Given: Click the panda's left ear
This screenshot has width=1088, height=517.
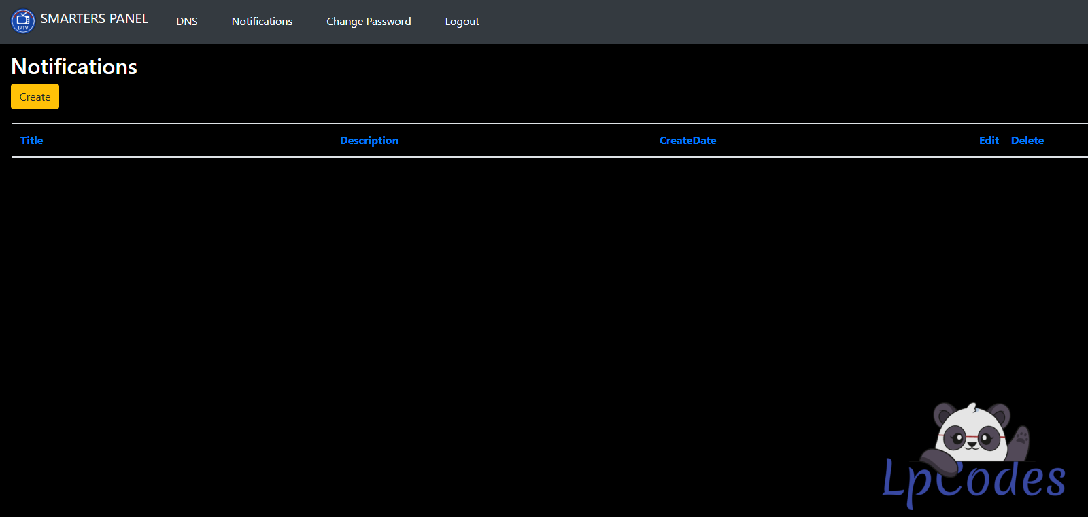Looking at the screenshot, I should coord(945,414).
